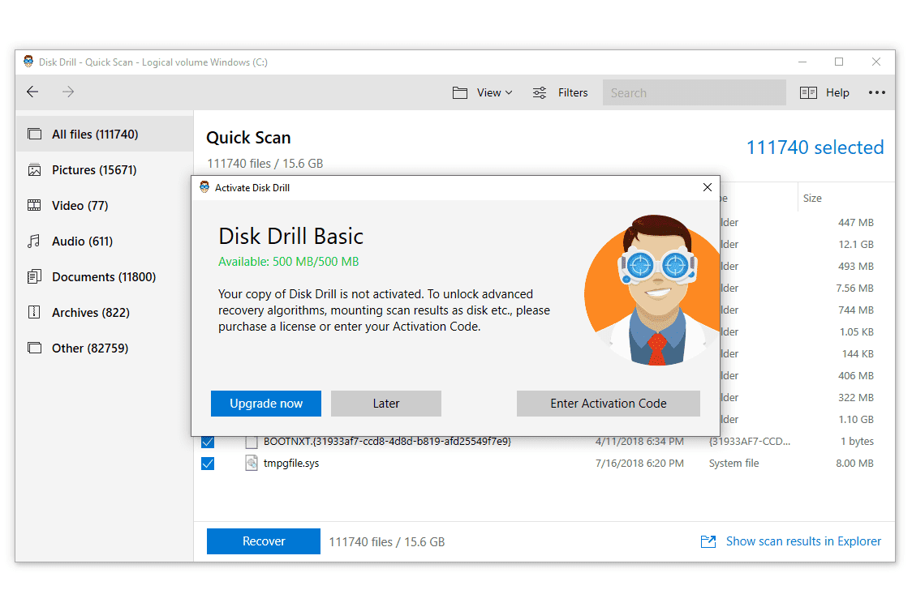912x607 pixels.
Task: Go forward with the right arrow
Action: pos(68,92)
